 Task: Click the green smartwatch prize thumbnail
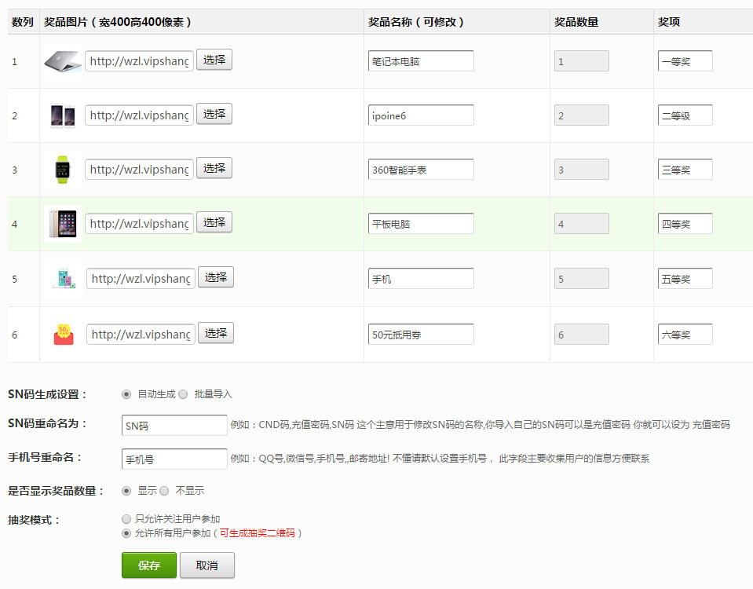(x=63, y=170)
